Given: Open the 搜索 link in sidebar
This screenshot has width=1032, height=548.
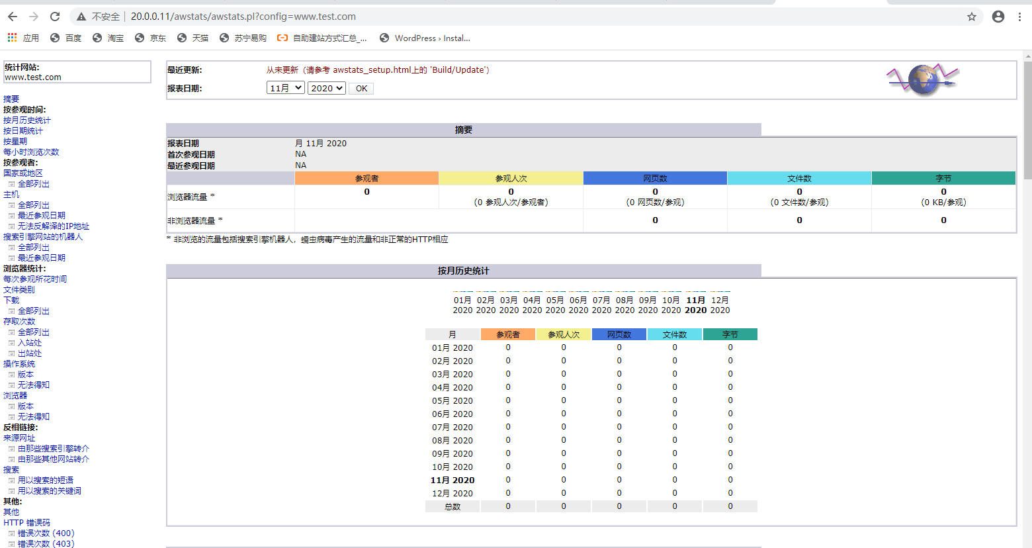Looking at the screenshot, I should tap(11, 470).
